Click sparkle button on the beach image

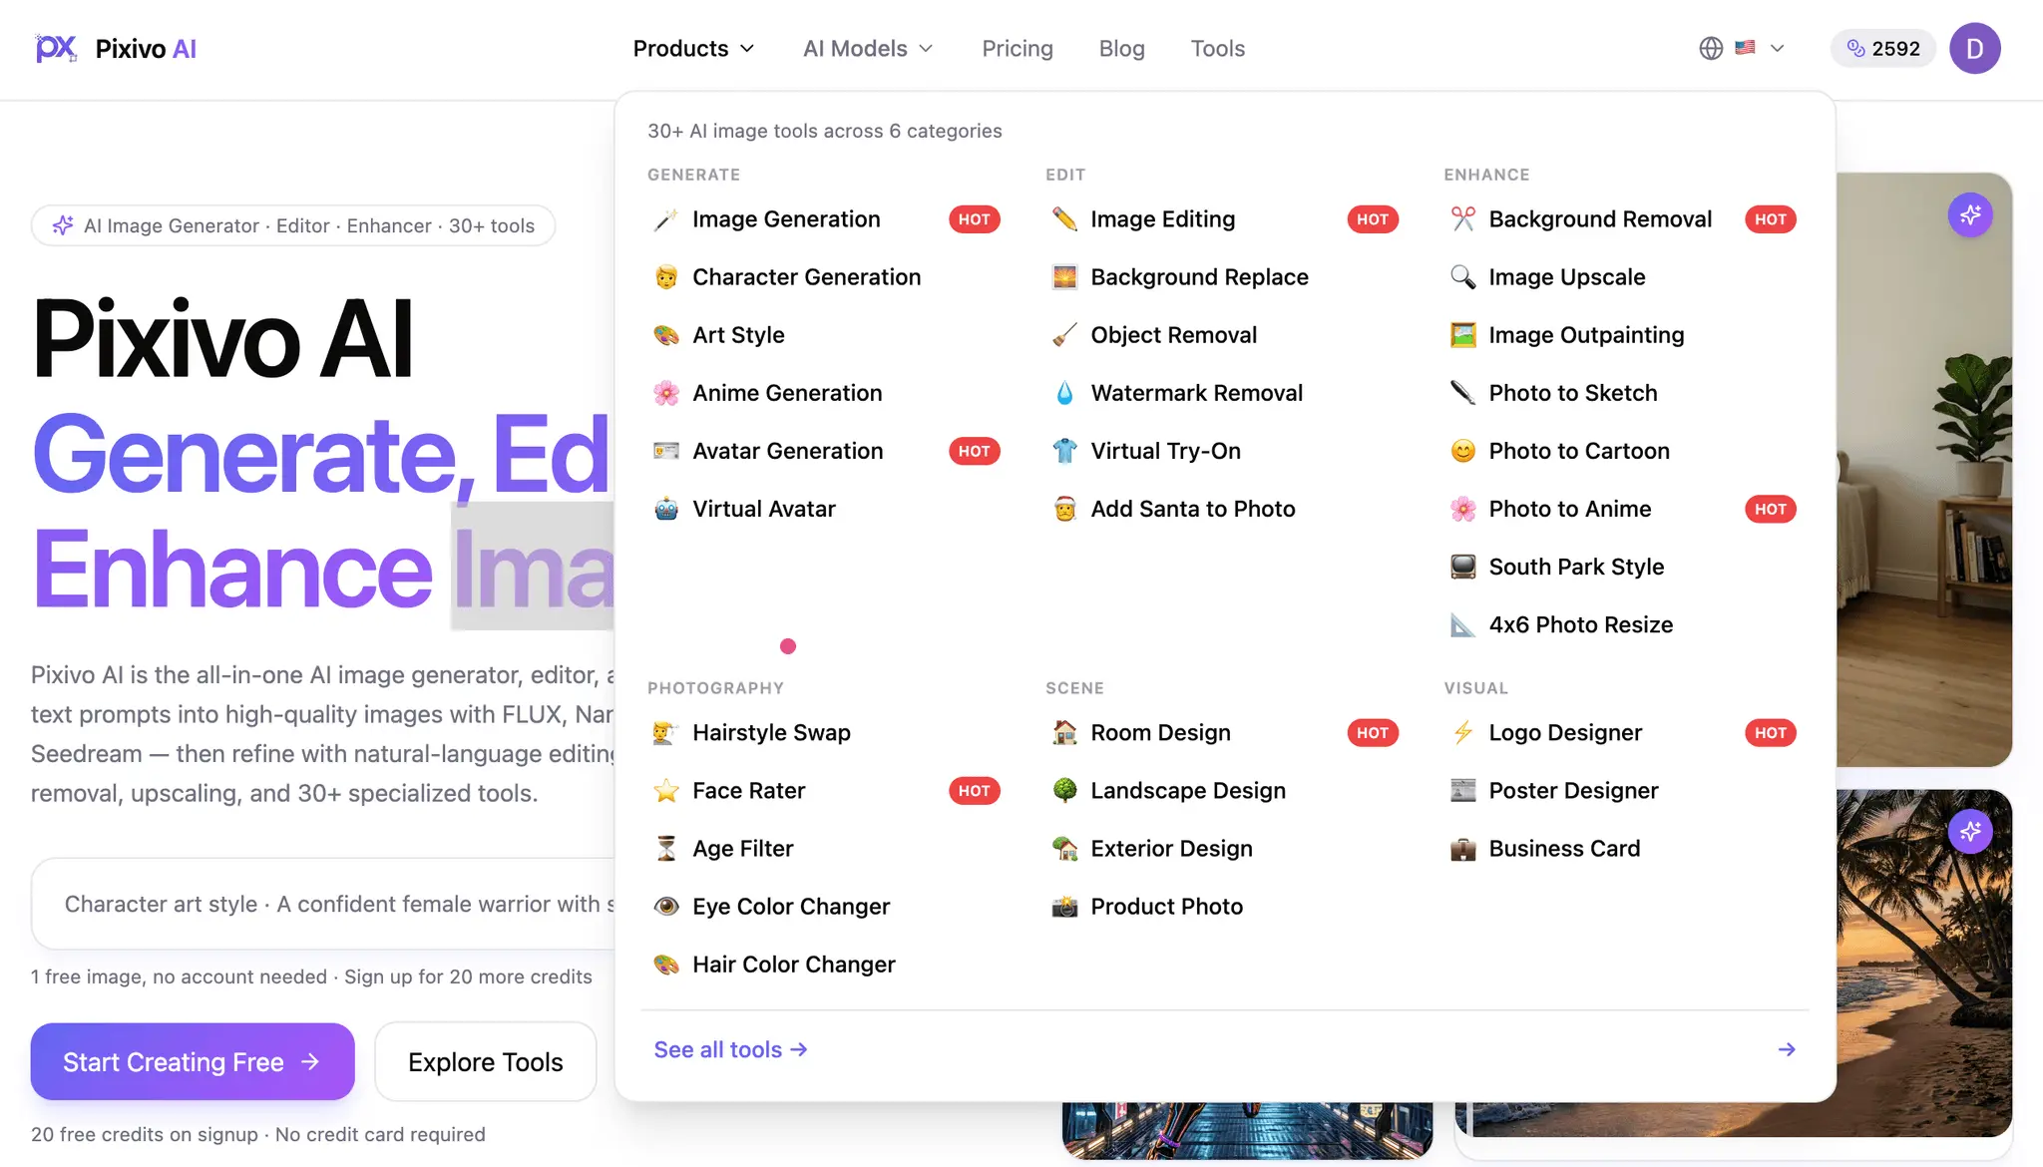[1970, 831]
